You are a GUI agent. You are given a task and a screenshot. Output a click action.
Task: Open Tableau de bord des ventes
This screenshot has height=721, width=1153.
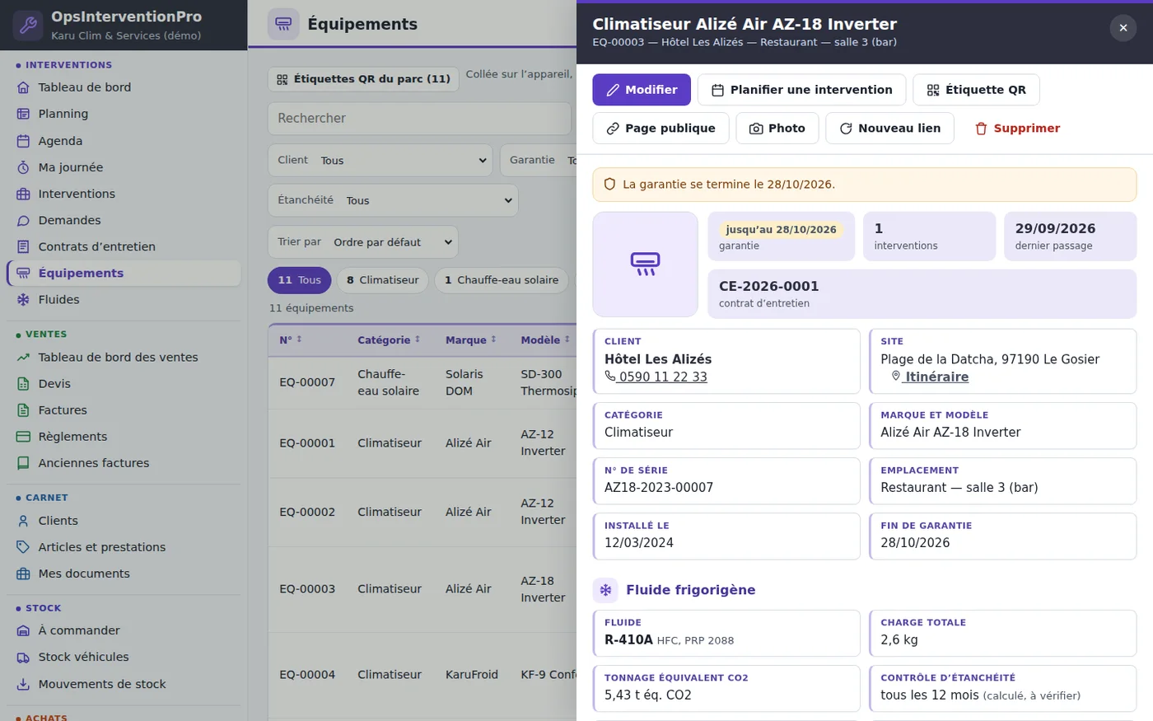(124, 358)
